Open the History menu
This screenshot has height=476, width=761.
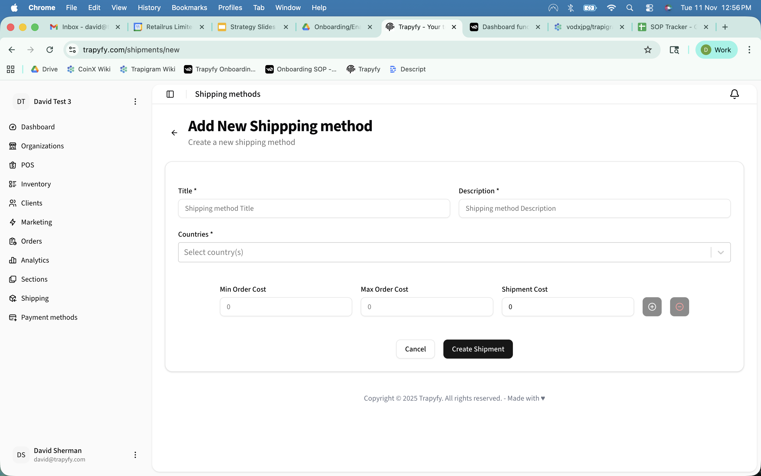tap(149, 8)
